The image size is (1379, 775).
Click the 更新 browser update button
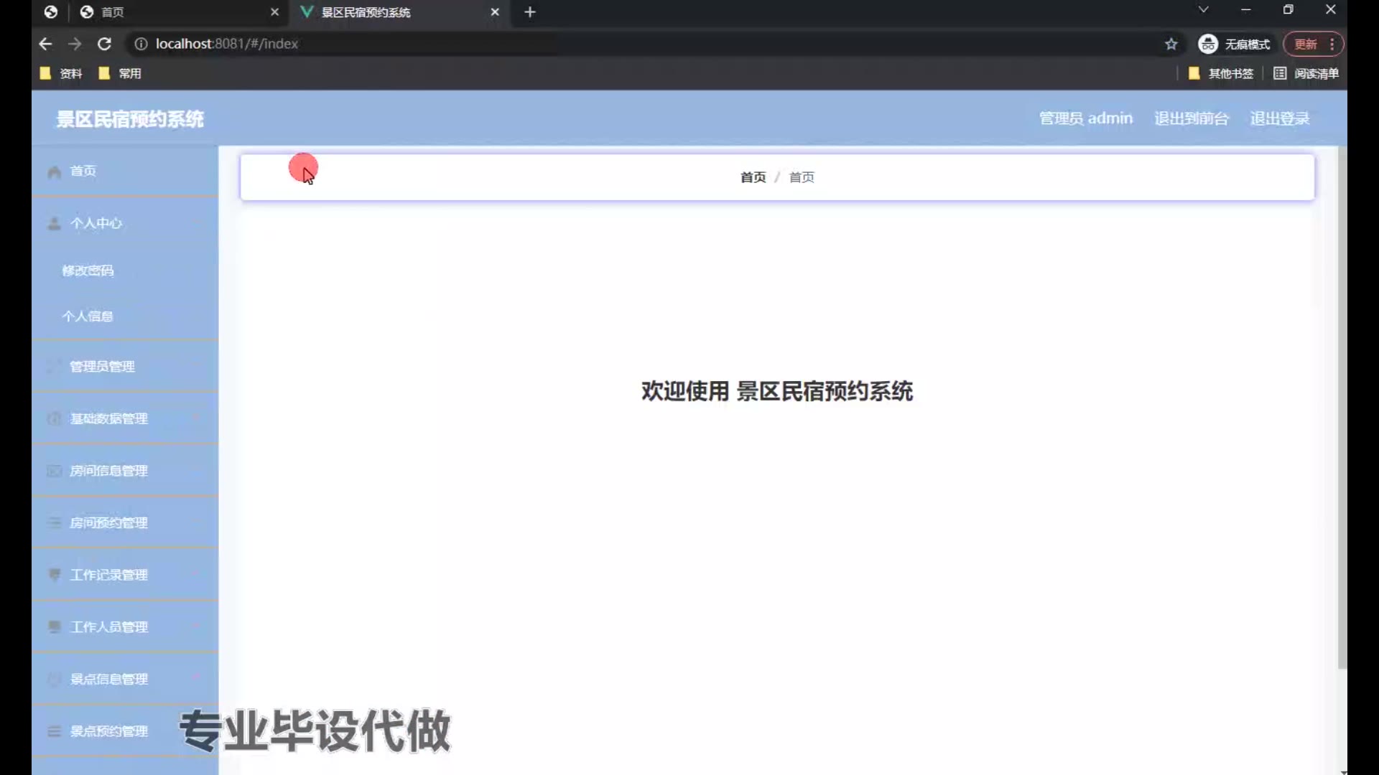(1306, 44)
